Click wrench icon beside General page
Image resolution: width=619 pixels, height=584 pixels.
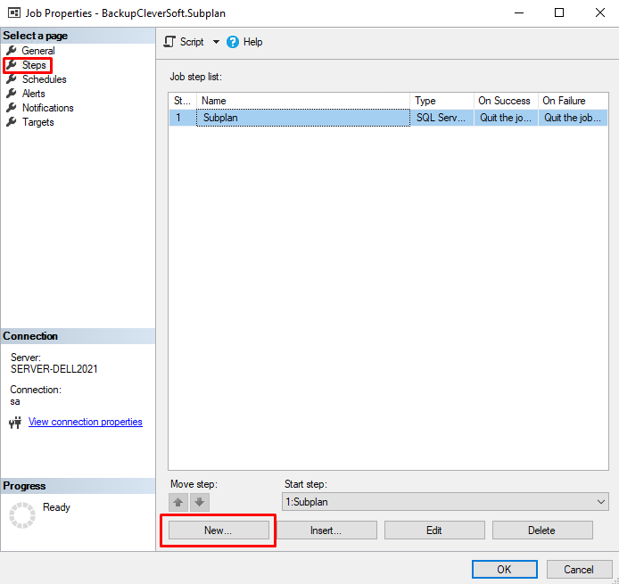click(12, 51)
